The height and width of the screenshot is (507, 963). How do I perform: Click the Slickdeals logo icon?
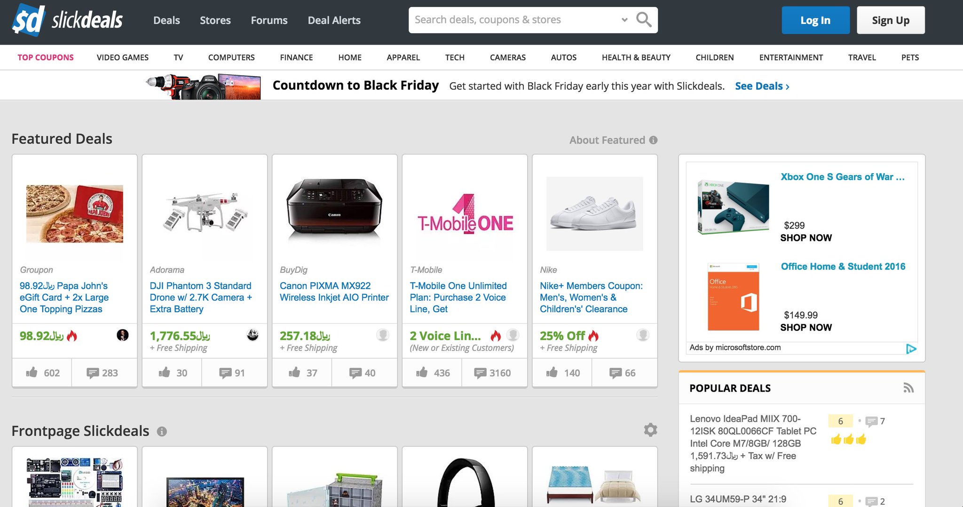29,20
